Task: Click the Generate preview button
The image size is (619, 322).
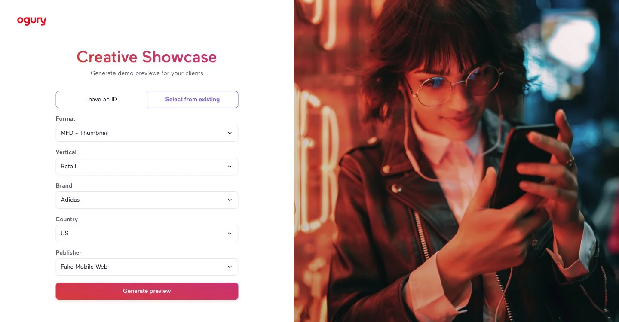Action: 147,291
